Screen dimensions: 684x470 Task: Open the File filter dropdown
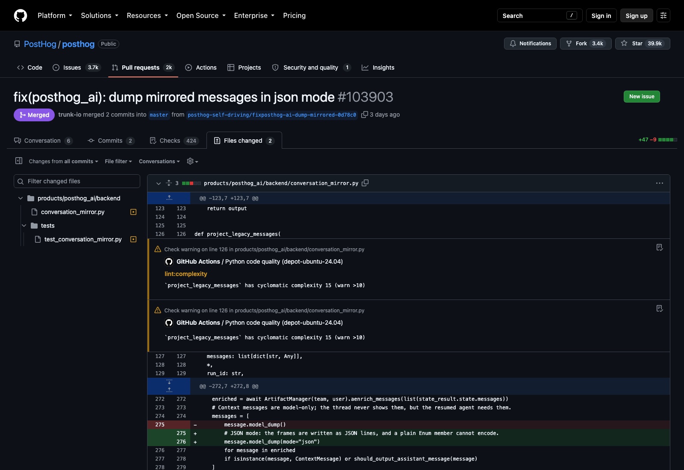(118, 161)
